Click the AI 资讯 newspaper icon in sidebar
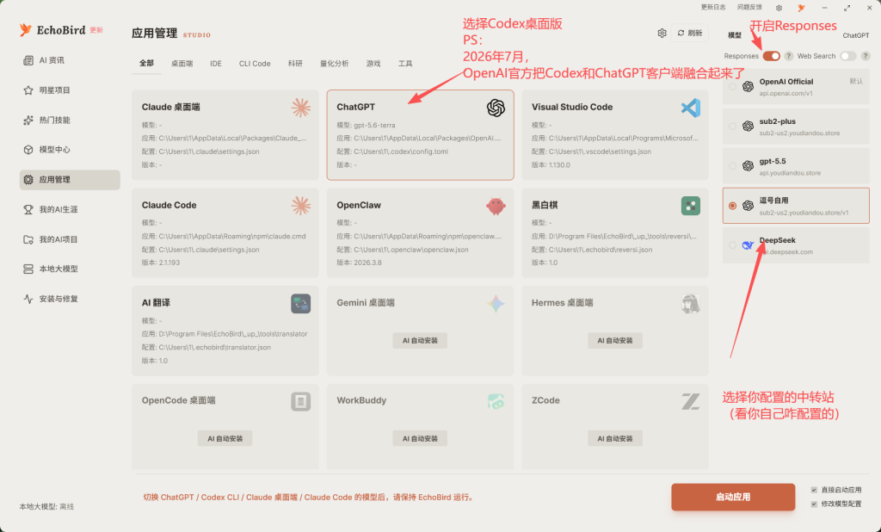Screen dimensions: 881x532 (x=28, y=60)
